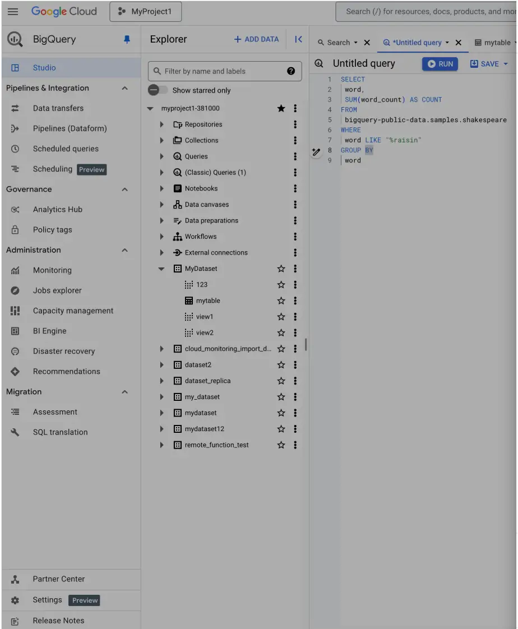Close the Search tab
This screenshot has height=629, width=518.
click(367, 43)
